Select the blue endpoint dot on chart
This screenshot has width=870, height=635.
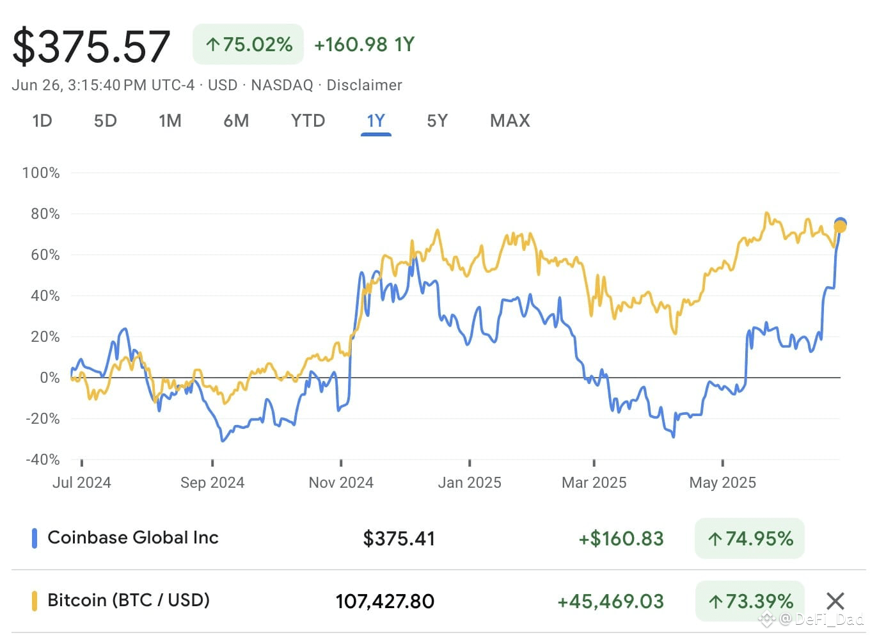click(x=841, y=223)
